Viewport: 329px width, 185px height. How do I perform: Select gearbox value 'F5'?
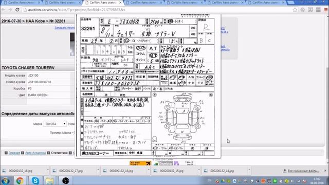[x=30, y=88]
